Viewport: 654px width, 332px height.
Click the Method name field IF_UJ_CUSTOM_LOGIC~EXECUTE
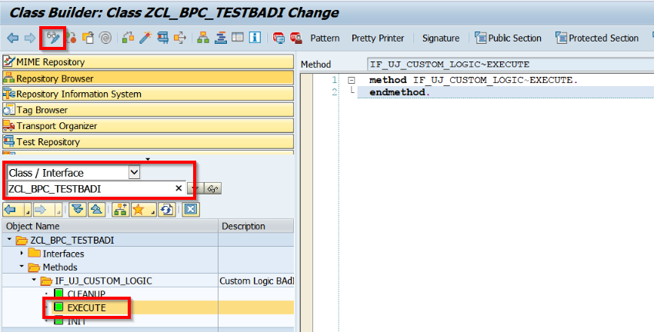(x=511, y=64)
